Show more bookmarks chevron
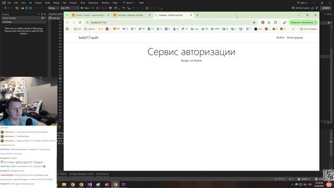This screenshot has width=334, height=188. tap(293, 29)
